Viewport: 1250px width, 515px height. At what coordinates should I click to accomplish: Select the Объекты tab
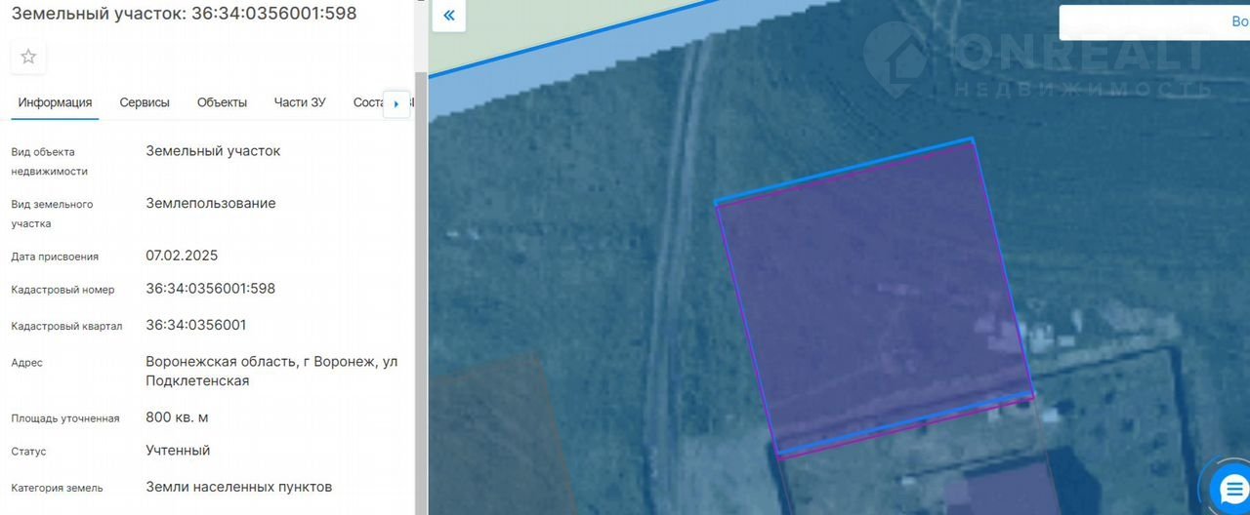222,102
